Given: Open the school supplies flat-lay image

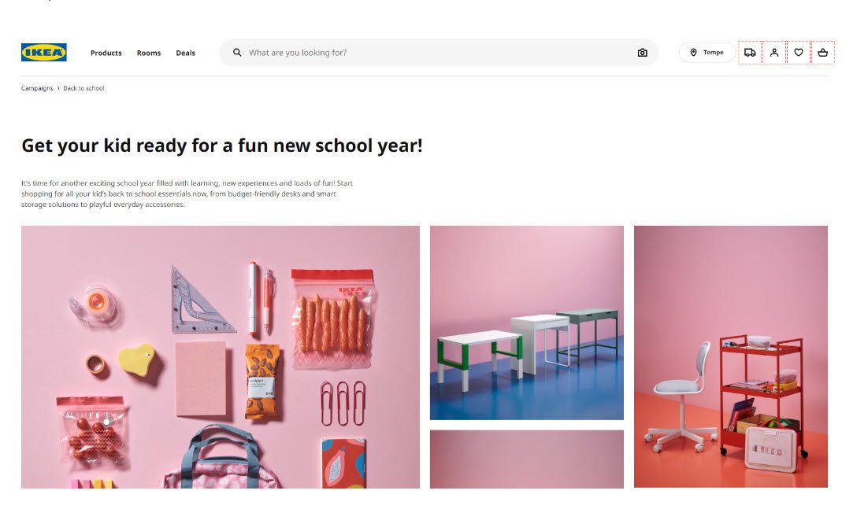Looking at the screenshot, I should pos(221,357).
